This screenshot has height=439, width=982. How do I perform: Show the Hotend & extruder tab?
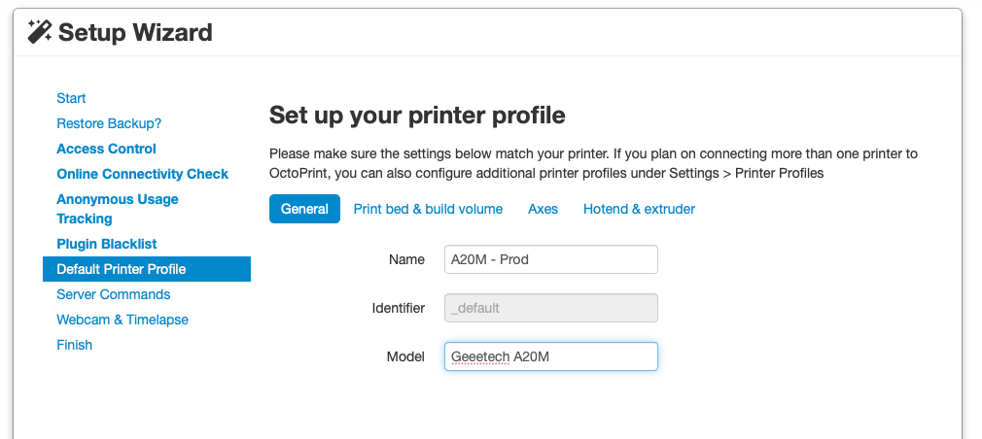coord(639,209)
